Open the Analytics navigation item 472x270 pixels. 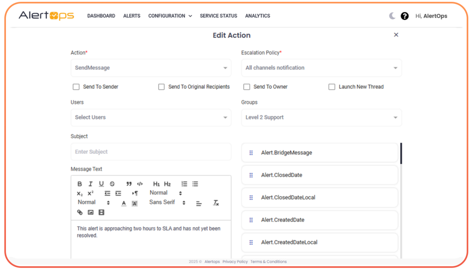[258, 16]
